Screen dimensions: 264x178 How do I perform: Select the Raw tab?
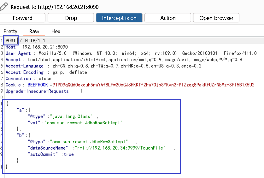[34, 31]
